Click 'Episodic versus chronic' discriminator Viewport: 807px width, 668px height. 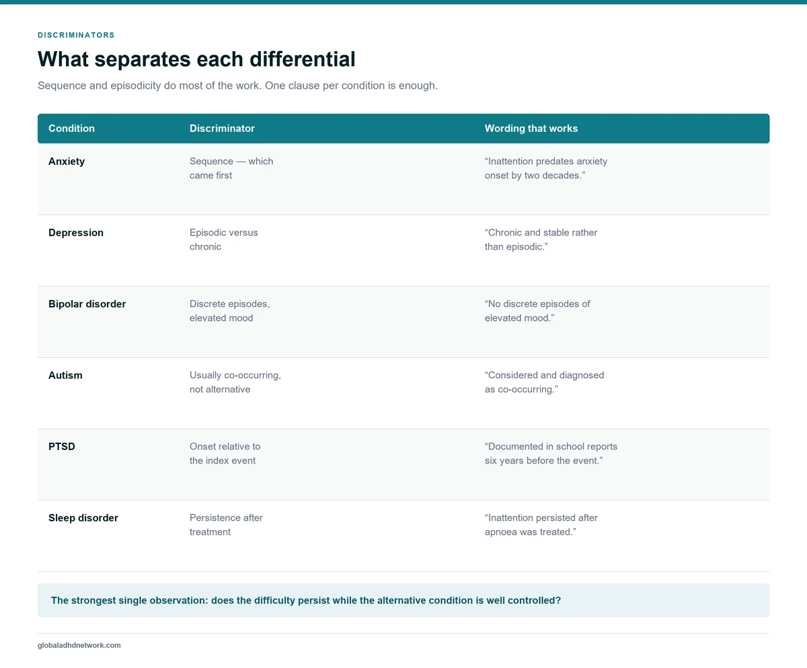pyautogui.click(x=224, y=239)
